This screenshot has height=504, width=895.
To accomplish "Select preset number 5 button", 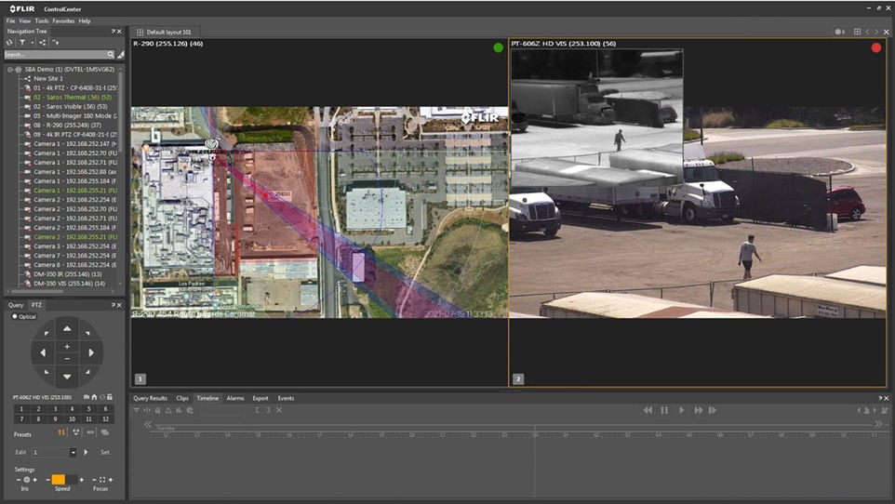I will 87,408.
